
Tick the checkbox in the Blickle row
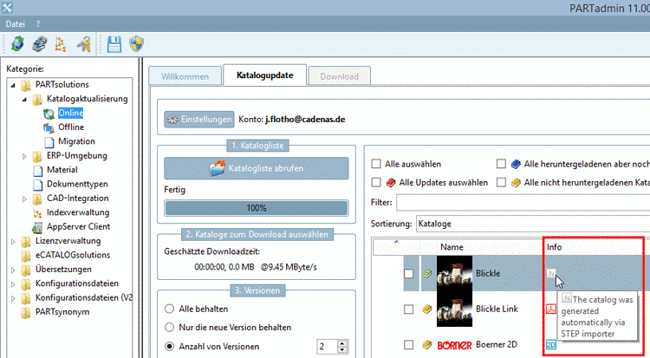pyautogui.click(x=409, y=273)
